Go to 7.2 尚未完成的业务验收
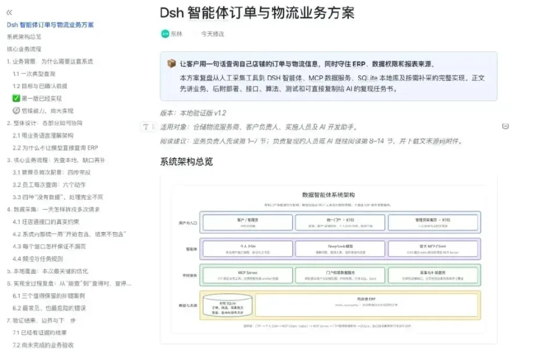Screen dimensions: 558x349 43,345
